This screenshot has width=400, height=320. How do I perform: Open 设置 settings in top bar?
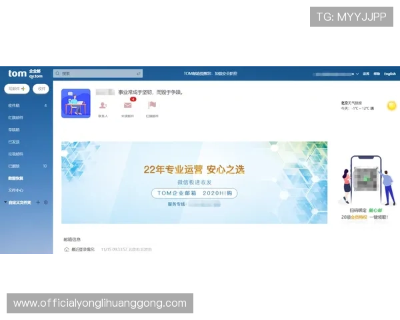(x=366, y=74)
